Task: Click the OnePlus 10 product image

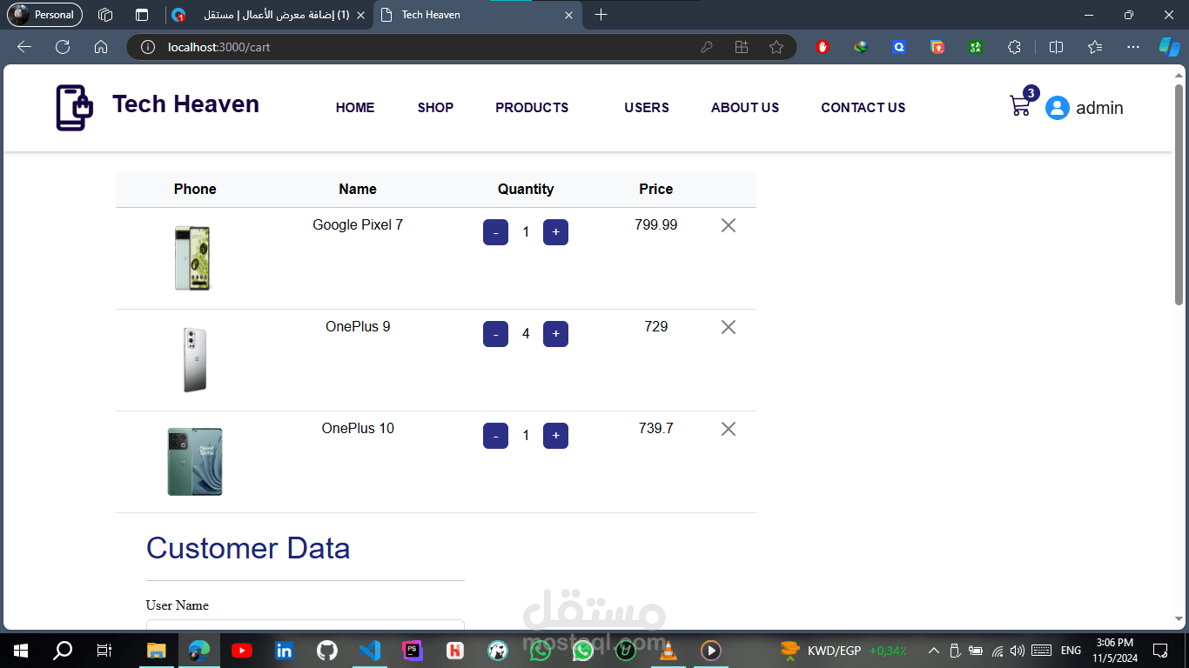Action: tap(195, 462)
